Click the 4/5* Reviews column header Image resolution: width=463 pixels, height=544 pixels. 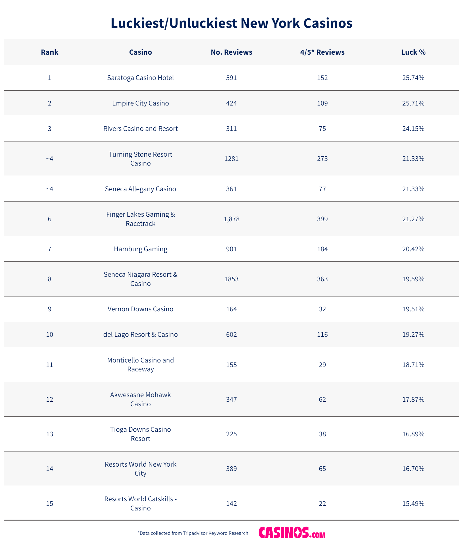322,52
